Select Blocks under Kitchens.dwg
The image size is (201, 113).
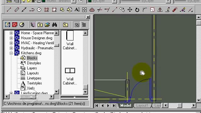click(32, 58)
